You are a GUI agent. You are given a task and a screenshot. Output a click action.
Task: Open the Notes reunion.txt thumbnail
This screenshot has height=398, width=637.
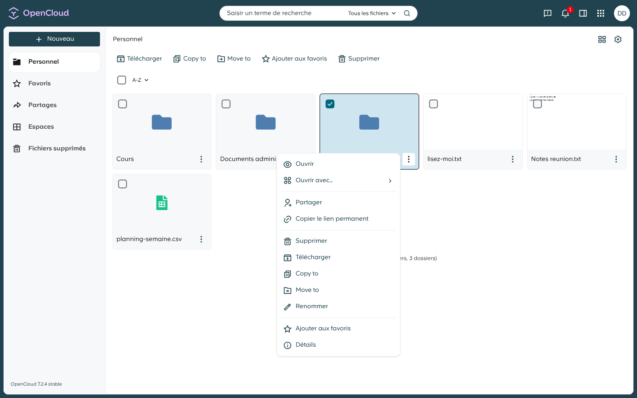(x=577, y=122)
